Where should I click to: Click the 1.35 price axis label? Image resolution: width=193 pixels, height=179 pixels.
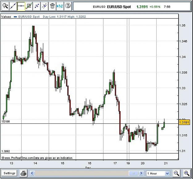coord(182,26)
